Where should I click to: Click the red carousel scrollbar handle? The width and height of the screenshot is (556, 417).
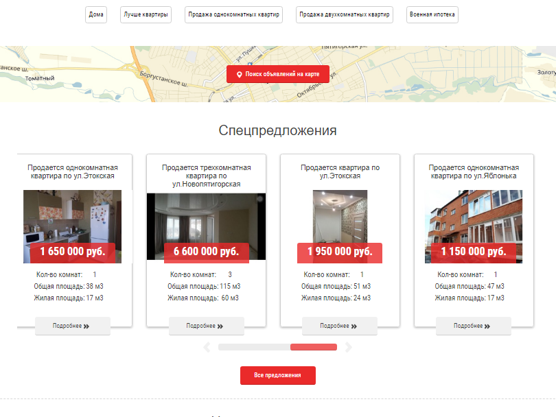pyautogui.click(x=314, y=347)
